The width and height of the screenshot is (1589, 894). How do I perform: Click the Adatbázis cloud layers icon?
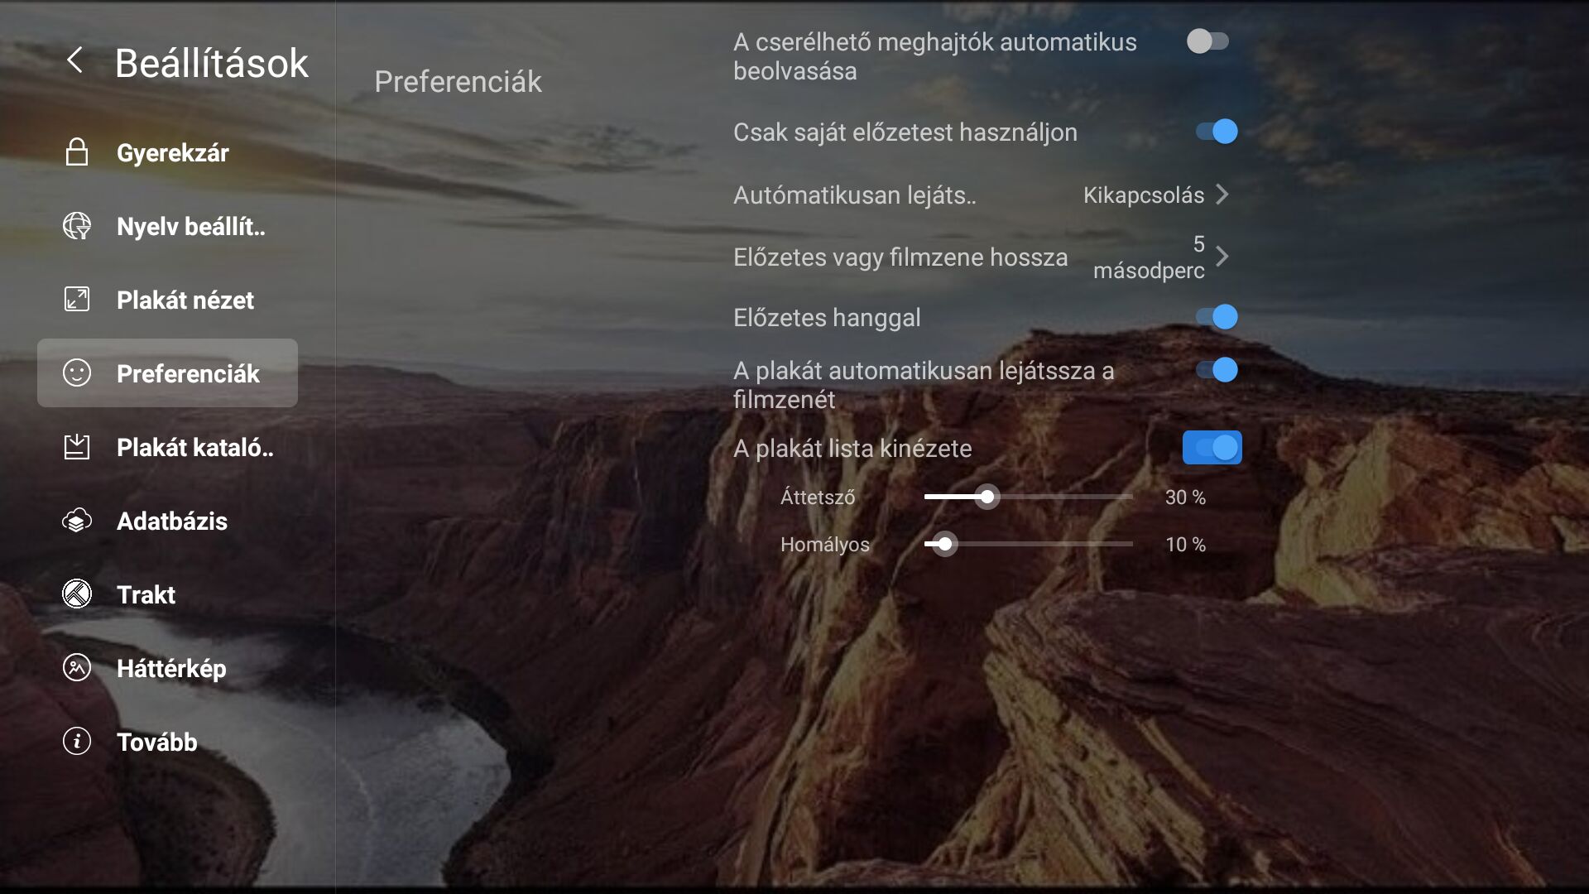click(x=77, y=520)
